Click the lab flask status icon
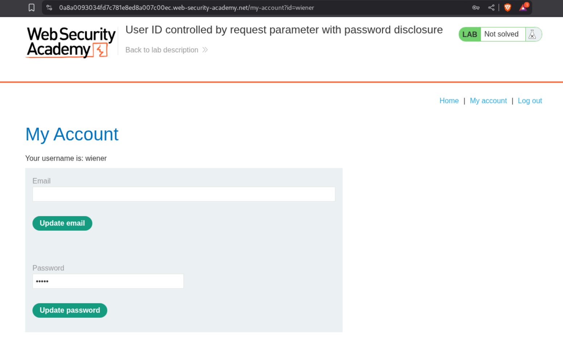 pyautogui.click(x=532, y=34)
